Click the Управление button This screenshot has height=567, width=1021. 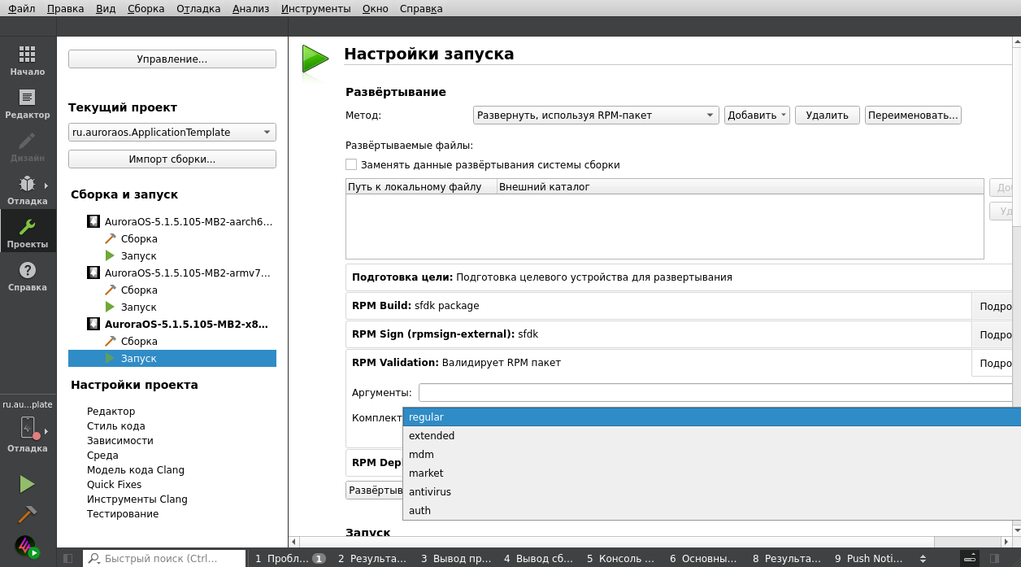click(x=172, y=59)
